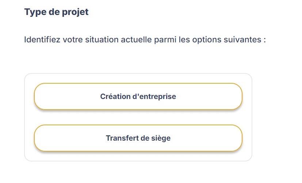Pick the second project type choice
Viewport: 302px width, 183px height.
click(x=138, y=138)
